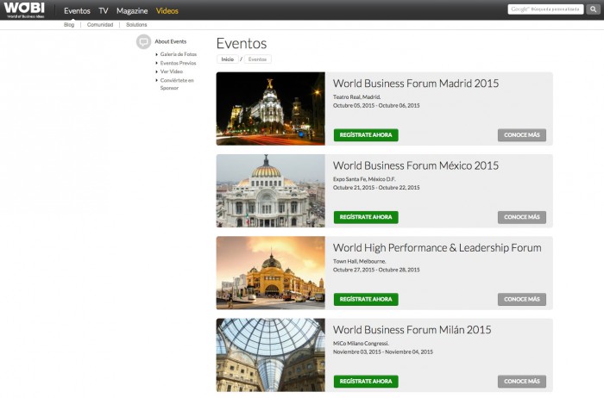Viewport: 604px width, 398px height.
Task: Click World Business Forum Madrid 2015 title
Action: click(416, 84)
